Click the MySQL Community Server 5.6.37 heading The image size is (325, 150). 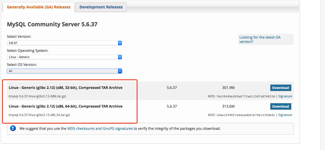tap(52, 25)
